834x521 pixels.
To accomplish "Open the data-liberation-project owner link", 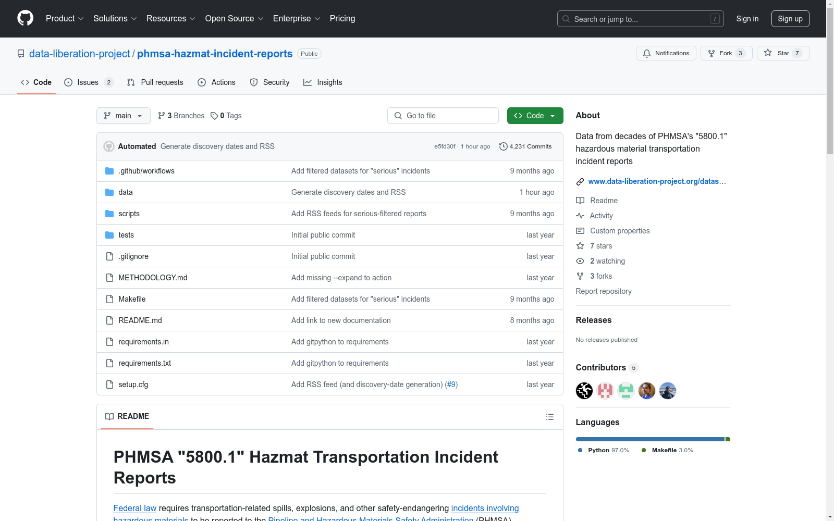I will (x=80, y=54).
